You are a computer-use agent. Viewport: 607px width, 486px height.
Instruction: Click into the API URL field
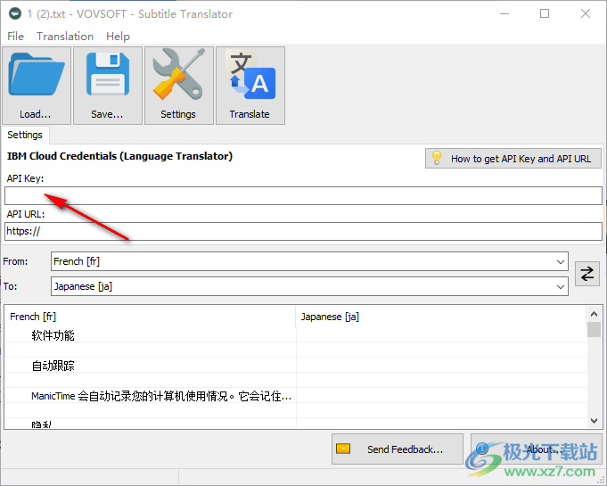[303, 231]
